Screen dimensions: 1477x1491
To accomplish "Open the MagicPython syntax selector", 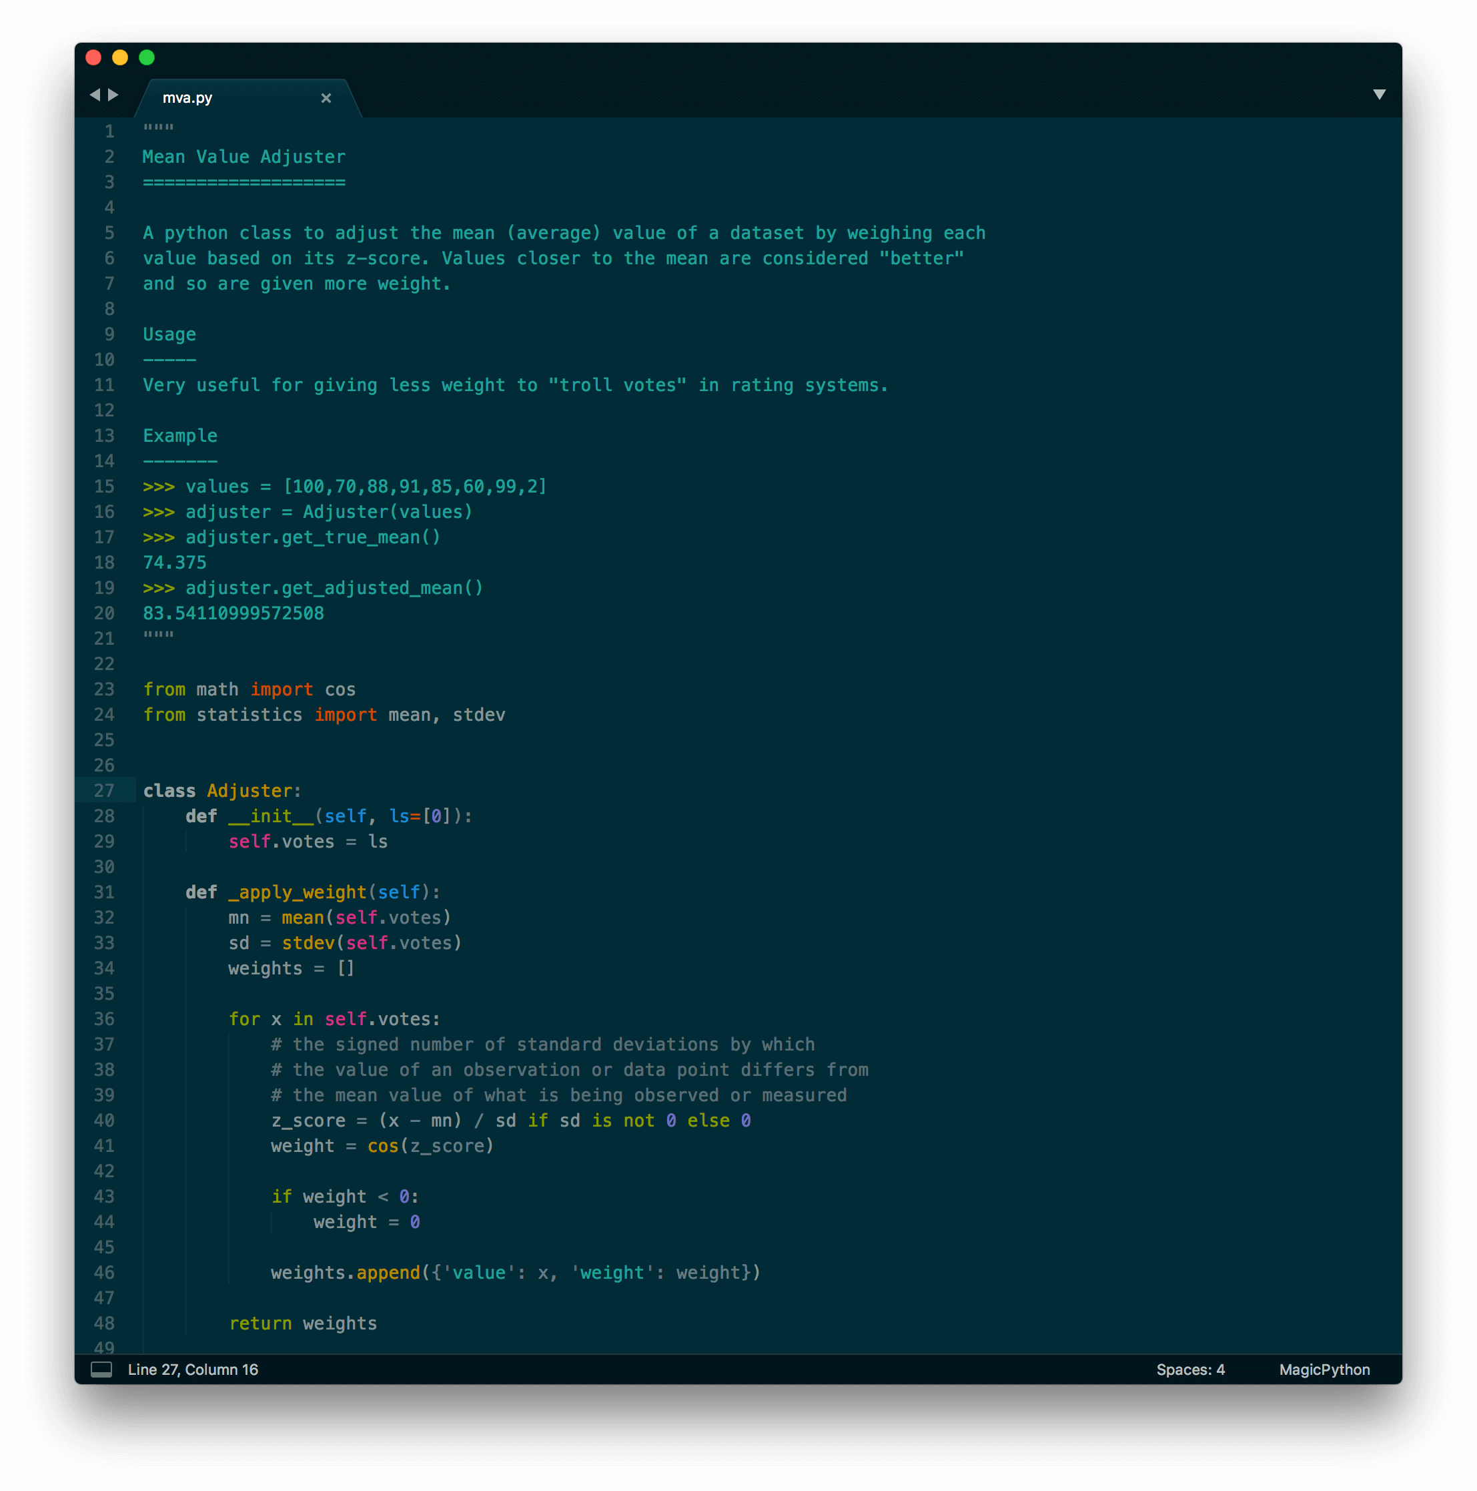I will pyautogui.click(x=1324, y=1370).
